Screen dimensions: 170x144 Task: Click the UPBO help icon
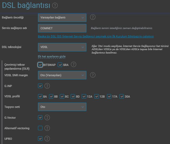47,138
